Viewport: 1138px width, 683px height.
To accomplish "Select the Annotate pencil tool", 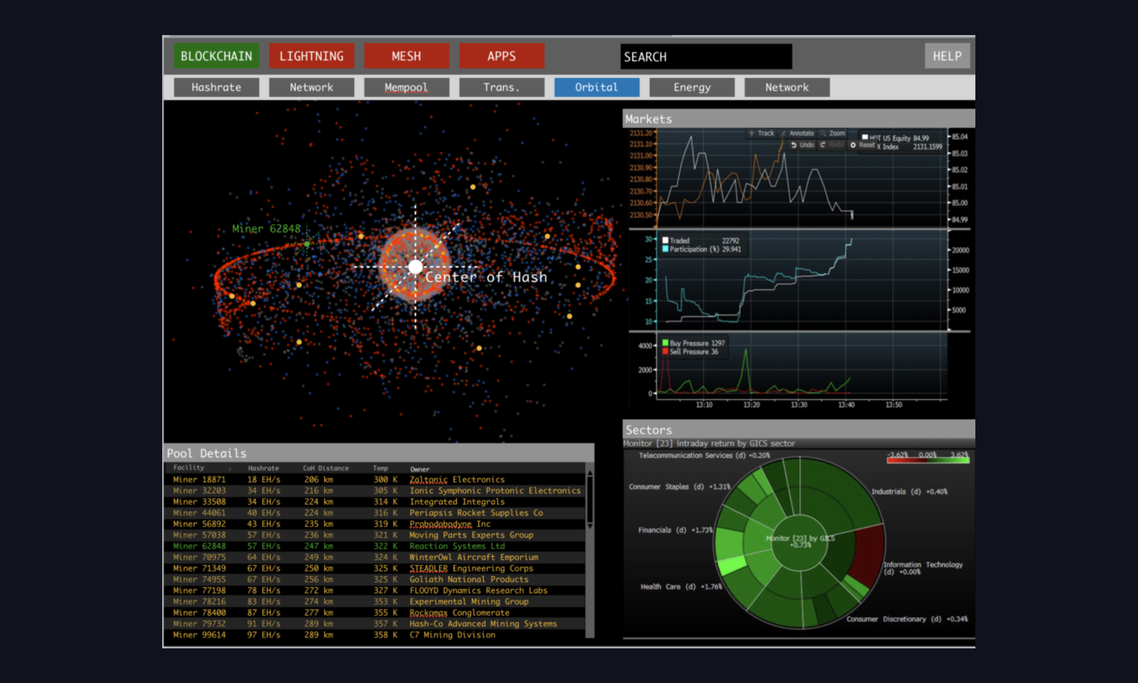I will click(x=784, y=133).
